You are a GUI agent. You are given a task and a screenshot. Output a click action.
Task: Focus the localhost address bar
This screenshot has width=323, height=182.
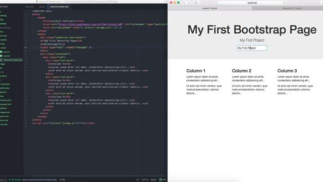[252, 3]
